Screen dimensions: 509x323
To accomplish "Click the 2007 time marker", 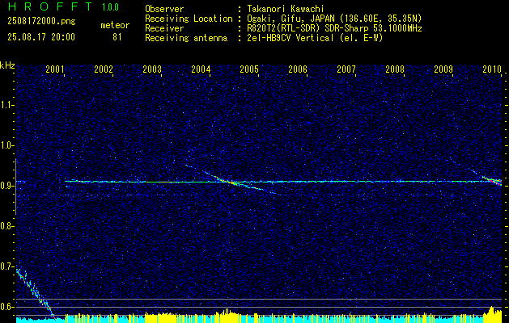I will point(346,69).
